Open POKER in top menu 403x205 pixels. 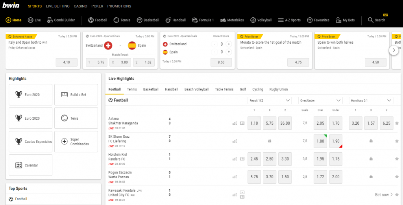[x=97, y=6]
